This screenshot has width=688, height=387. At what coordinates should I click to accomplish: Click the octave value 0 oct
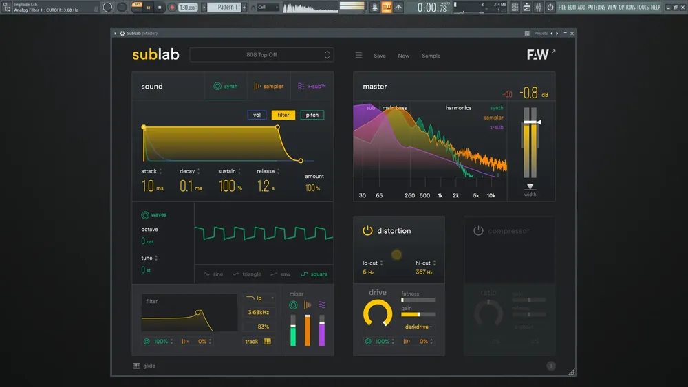(x=147, y=241)
